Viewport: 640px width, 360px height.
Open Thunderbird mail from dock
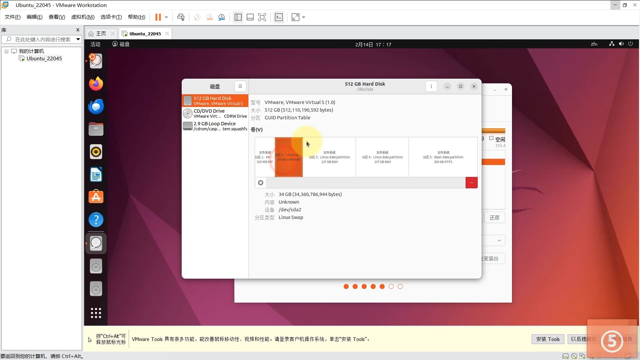(96, 107)
